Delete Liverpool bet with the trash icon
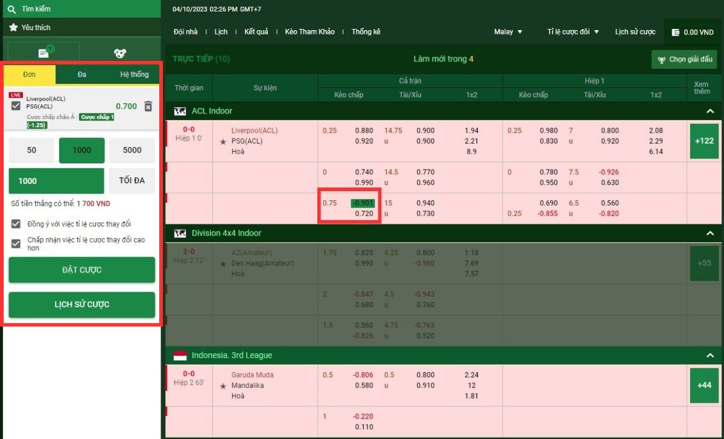The height and width of the screenshot is (439, 724). [x=148, y=106]
